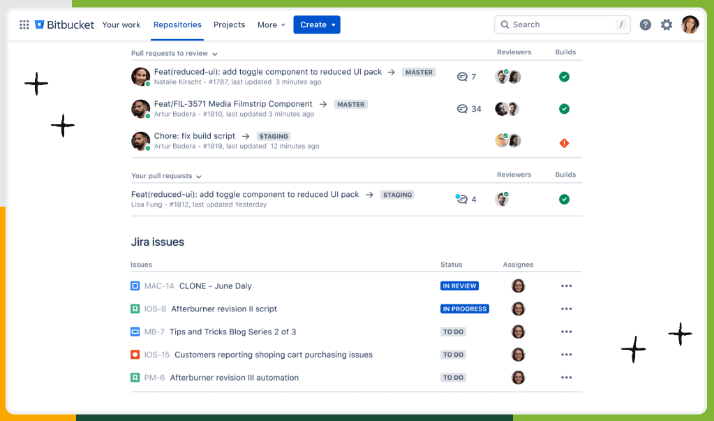This screenshot has width=714, height=421.
Task: Click the failed build red status icon
Action: pos(564,143)
